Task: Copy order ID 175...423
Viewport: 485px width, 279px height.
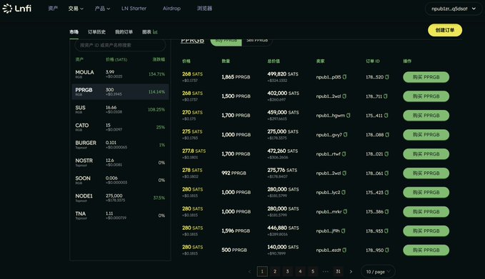Action: click(x=386, y=192)
